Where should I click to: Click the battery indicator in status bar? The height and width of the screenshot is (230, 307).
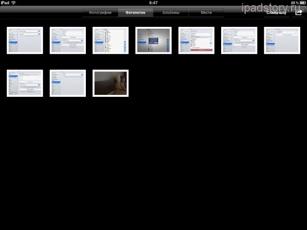pyautogui.click(x=301, y=3)
